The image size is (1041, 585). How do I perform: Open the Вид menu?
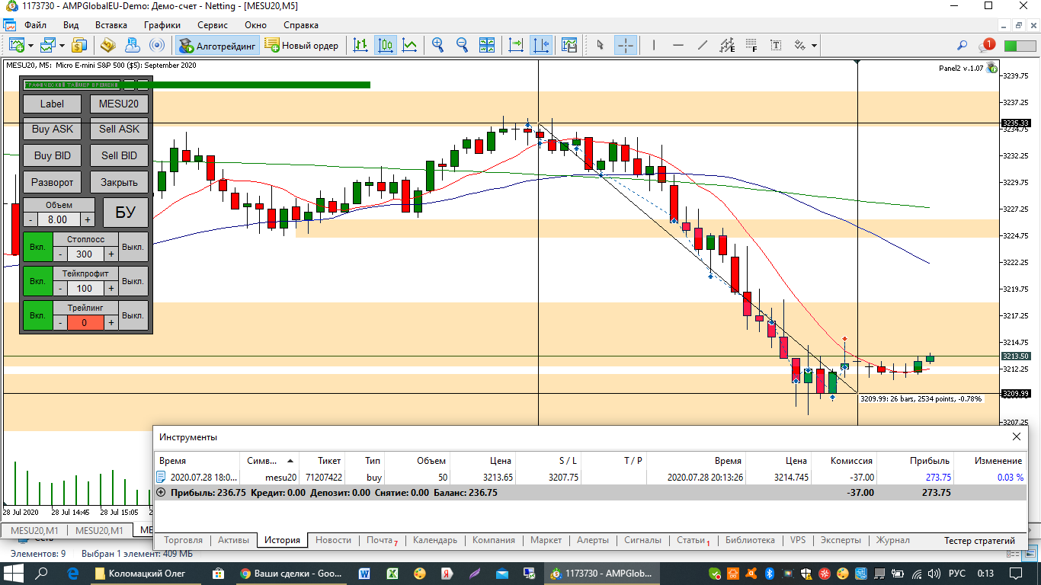click(x=71, y=25)
